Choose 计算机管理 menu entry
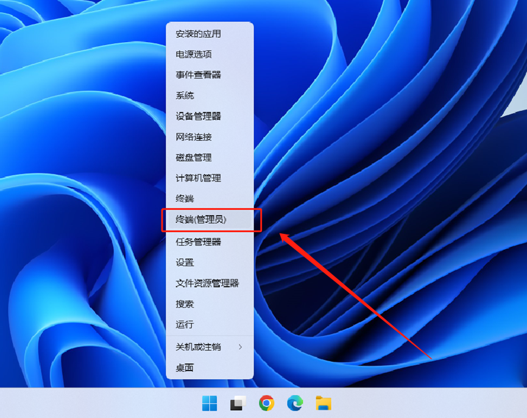 point(210,178)
